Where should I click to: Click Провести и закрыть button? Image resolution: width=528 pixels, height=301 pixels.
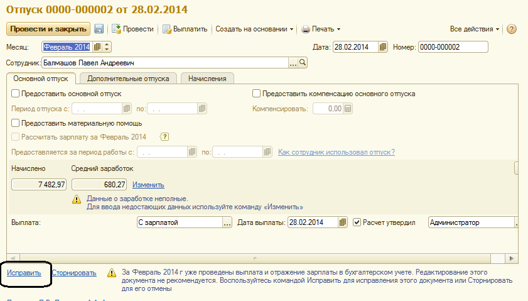[48, 29]
